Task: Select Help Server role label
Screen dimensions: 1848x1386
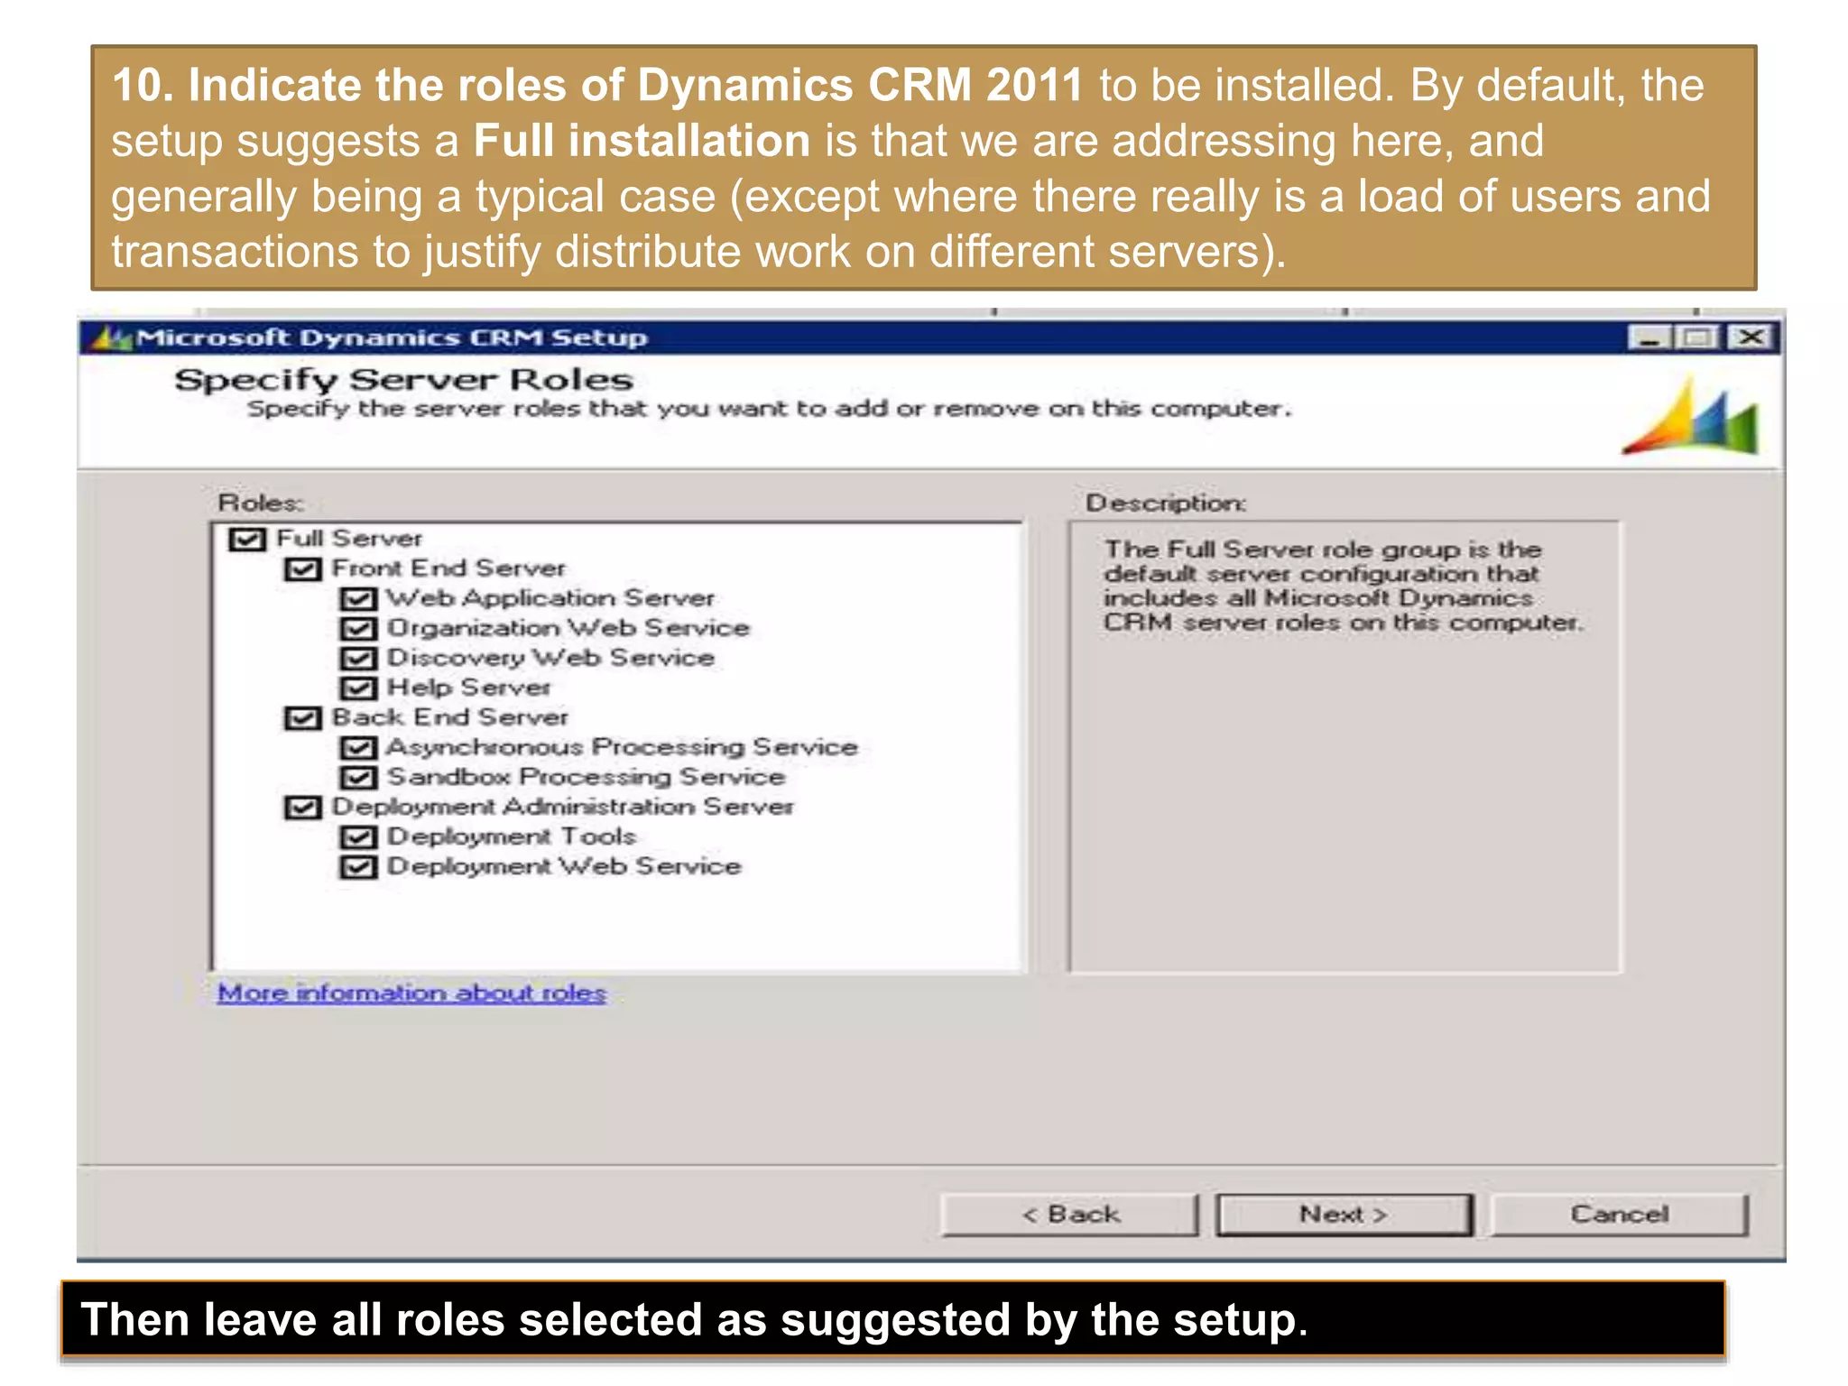Action: coord(468,688)
